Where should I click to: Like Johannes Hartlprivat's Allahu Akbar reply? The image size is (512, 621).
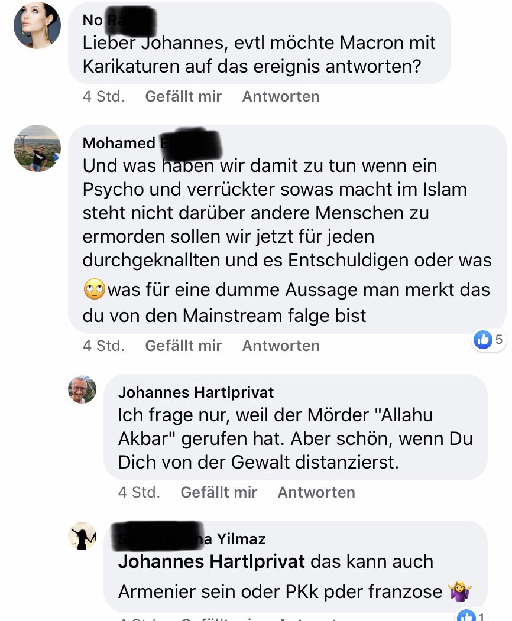(219, 492)
